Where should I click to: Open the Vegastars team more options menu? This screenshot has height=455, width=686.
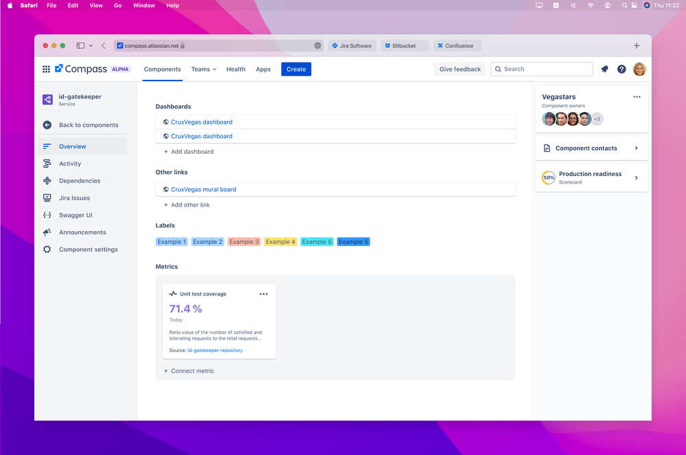637,97
